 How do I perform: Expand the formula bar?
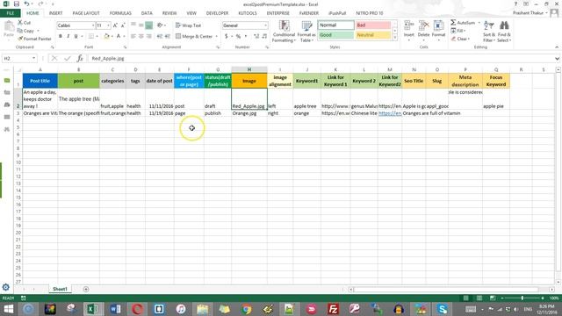coord(557,59)
